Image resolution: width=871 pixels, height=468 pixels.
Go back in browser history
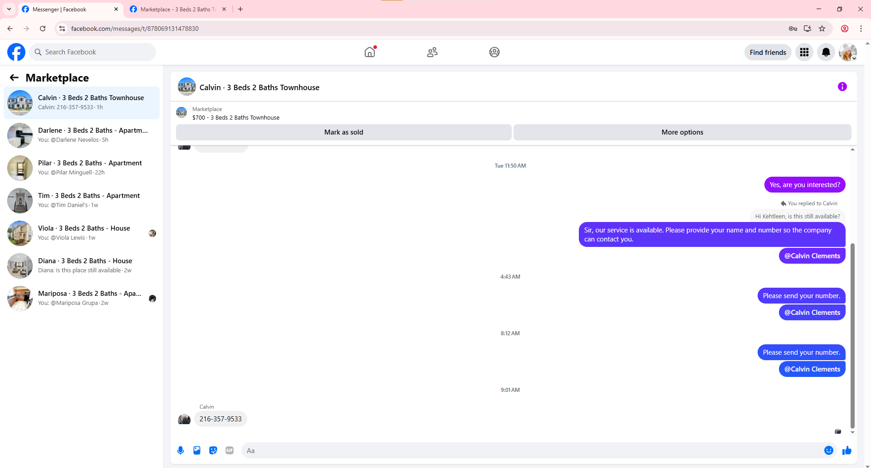(10, 29)
